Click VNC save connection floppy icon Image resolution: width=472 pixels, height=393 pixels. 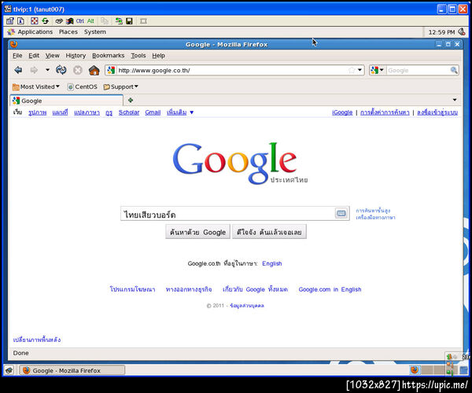(130, 21)
